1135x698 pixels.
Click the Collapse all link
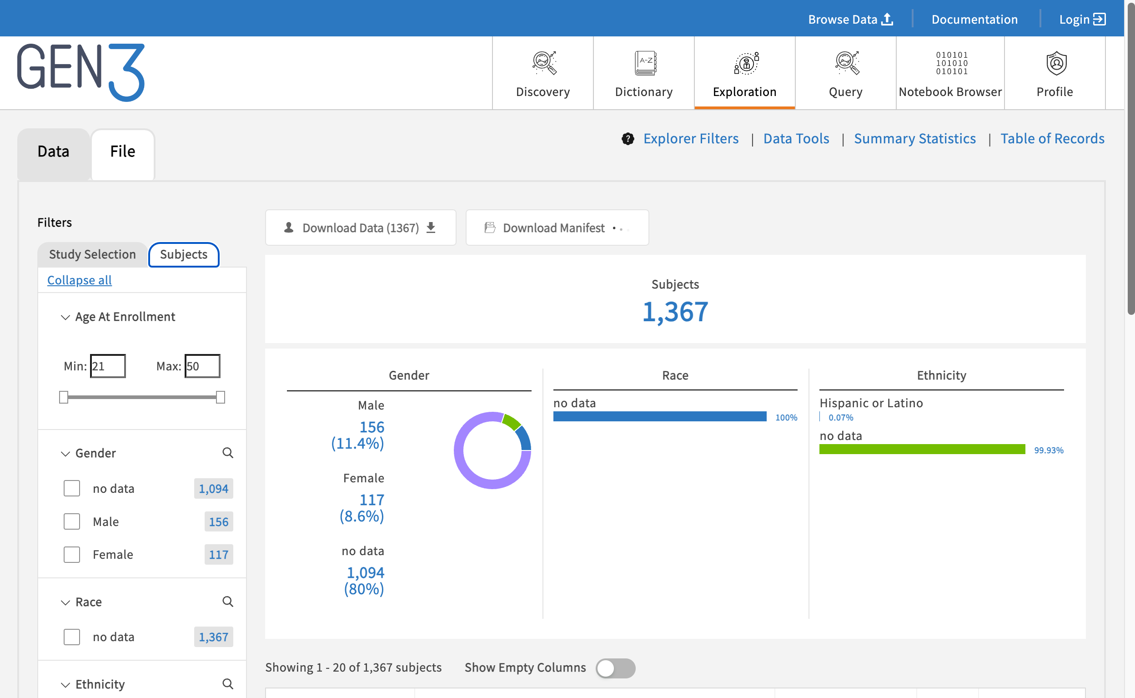coord(79,280)
